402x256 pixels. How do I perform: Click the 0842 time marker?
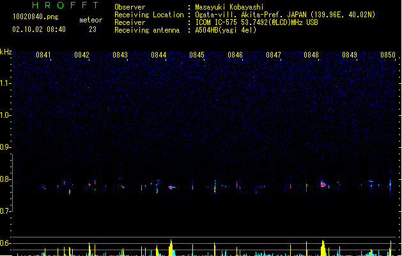(82, 55)
